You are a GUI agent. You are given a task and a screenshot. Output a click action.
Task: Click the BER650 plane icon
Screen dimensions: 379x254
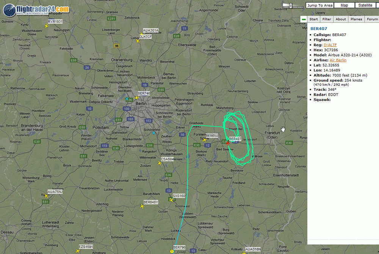[x=204, y=140]
